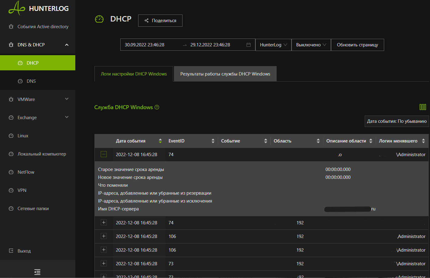Click the help icon beside Служба DHCP Windows
430x278 pixels.
(157, 107)
